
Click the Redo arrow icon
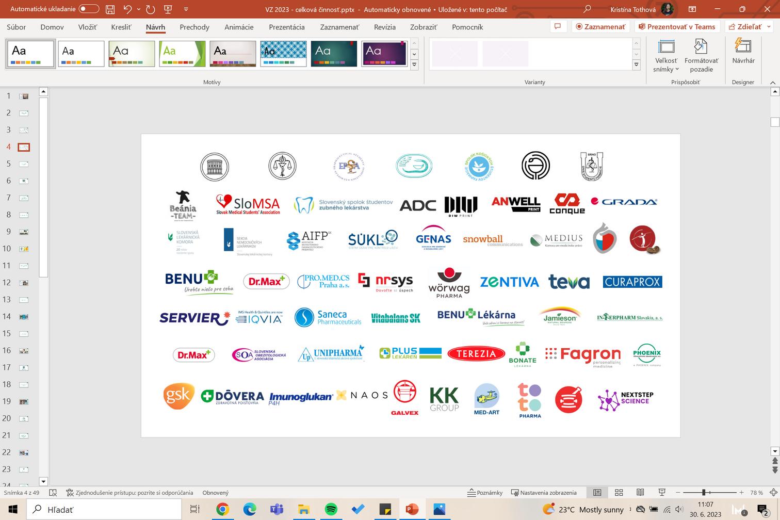click(x=150, y=9)
